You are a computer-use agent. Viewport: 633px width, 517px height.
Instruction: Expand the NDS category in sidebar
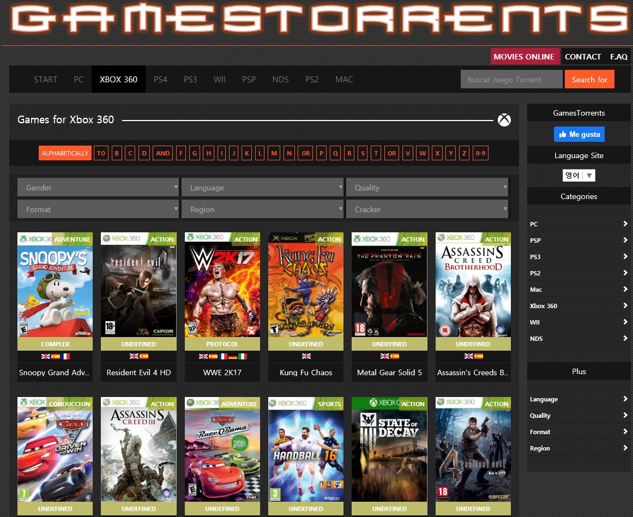579,339
